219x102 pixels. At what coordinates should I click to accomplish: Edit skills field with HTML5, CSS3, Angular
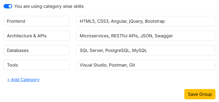pyautogui.click(x=146, y=21)
